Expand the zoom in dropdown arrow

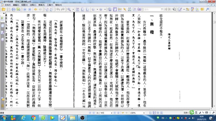(x=105, y=9)
